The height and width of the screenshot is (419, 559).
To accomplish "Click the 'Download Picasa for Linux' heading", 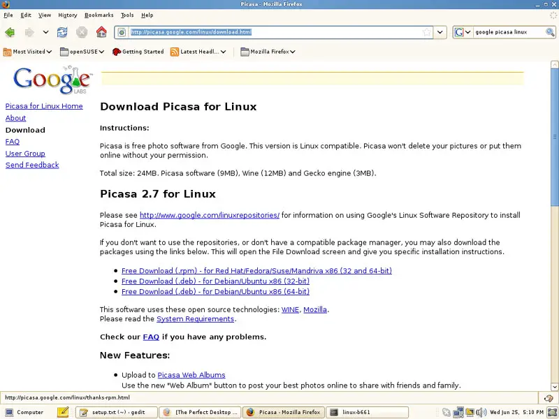I will coord(178,107).
